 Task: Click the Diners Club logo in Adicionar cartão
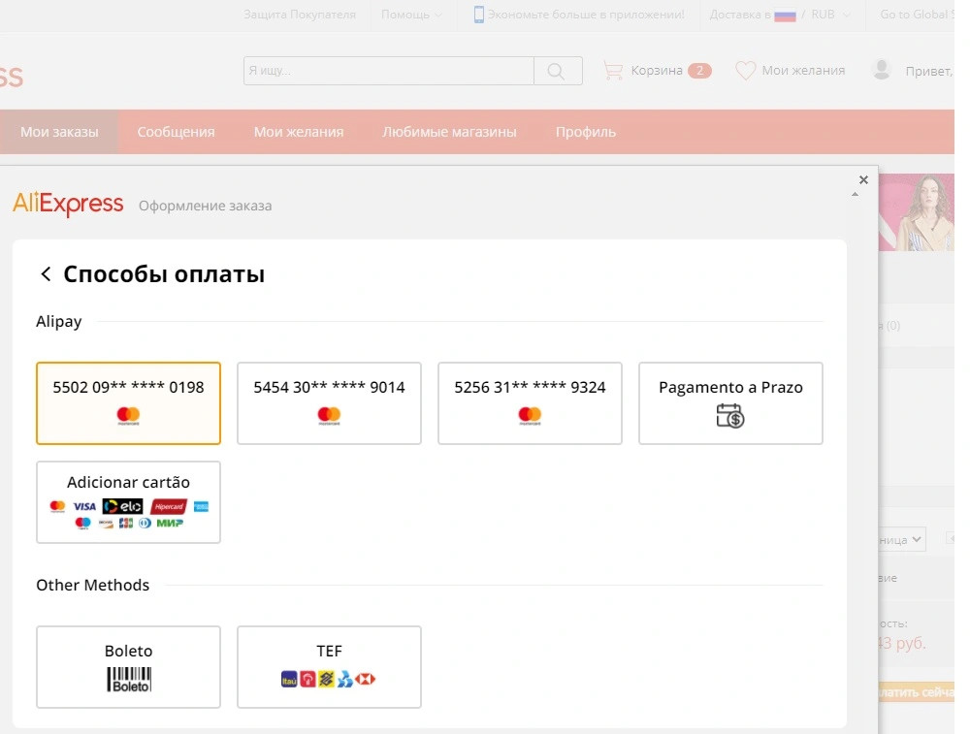click(x=145, y=524)
